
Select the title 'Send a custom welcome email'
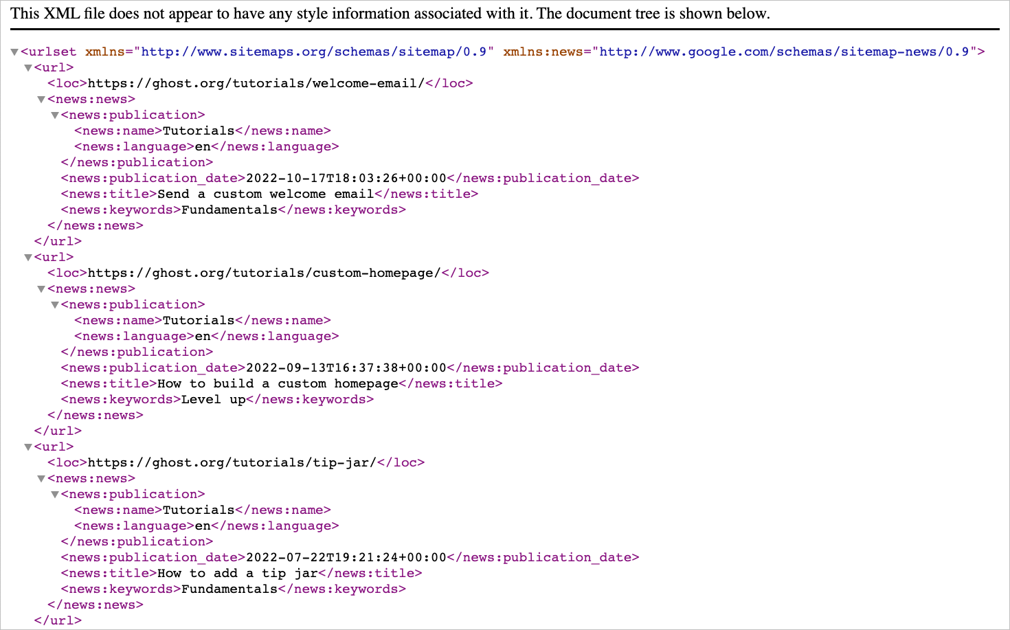pos(267,194)
